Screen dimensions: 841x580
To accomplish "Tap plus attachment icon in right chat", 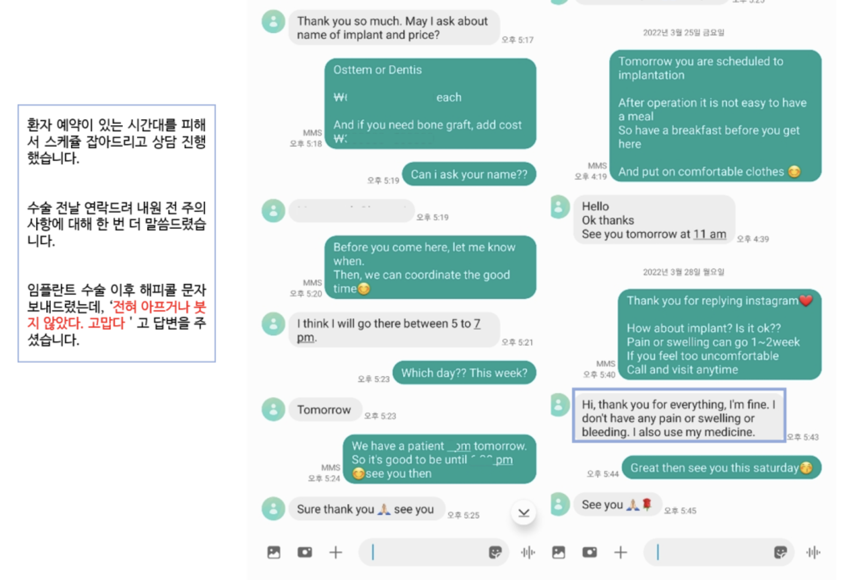I will click(x=621, y=552).
